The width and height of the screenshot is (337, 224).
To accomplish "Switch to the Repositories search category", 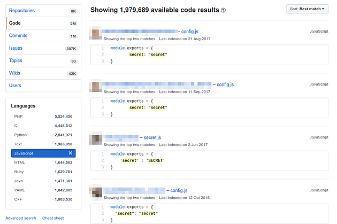I will tap(43, 11).
